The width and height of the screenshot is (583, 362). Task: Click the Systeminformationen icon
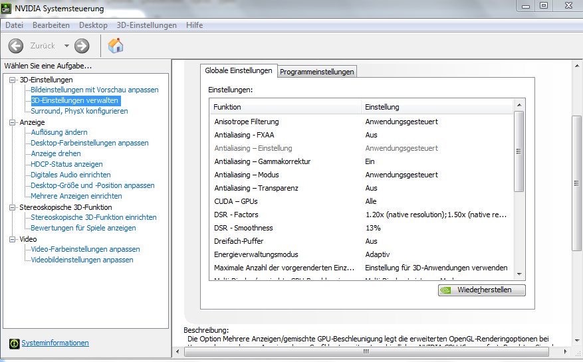pyautogui.click(x=14, y=343)
